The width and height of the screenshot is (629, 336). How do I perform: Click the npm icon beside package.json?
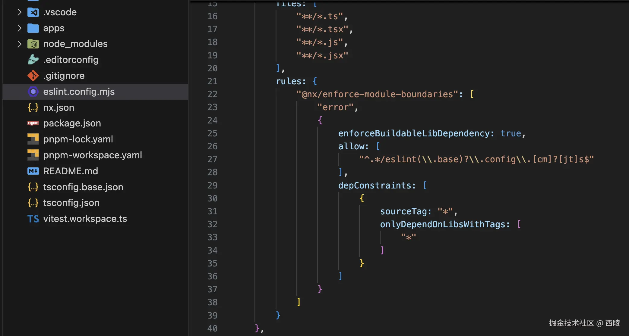click(x=33, y=123)
